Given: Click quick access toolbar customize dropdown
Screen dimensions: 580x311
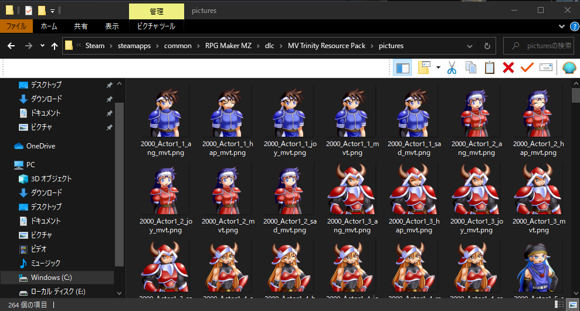Looking at the screenshot, I should [53, 11].
